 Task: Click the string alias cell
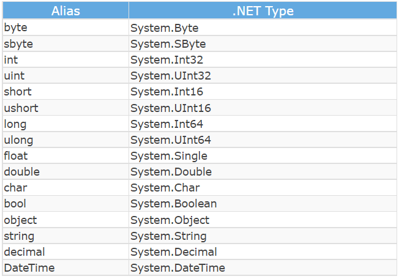click(x=65, y=236)
